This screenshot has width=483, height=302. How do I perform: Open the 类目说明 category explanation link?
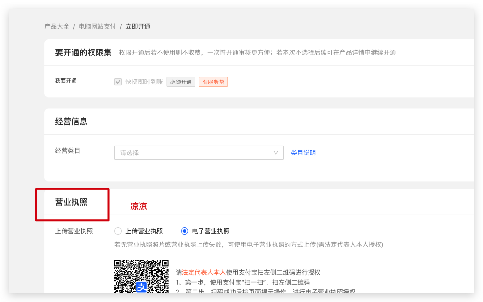pos(303,153)
